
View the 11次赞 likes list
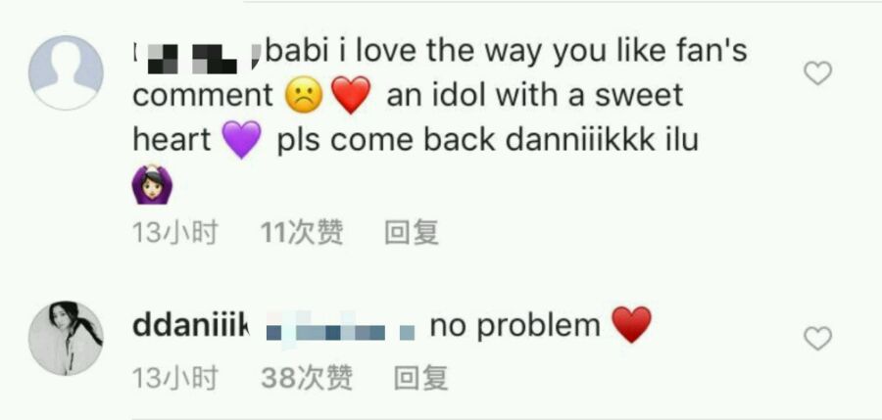click(302, 232)
